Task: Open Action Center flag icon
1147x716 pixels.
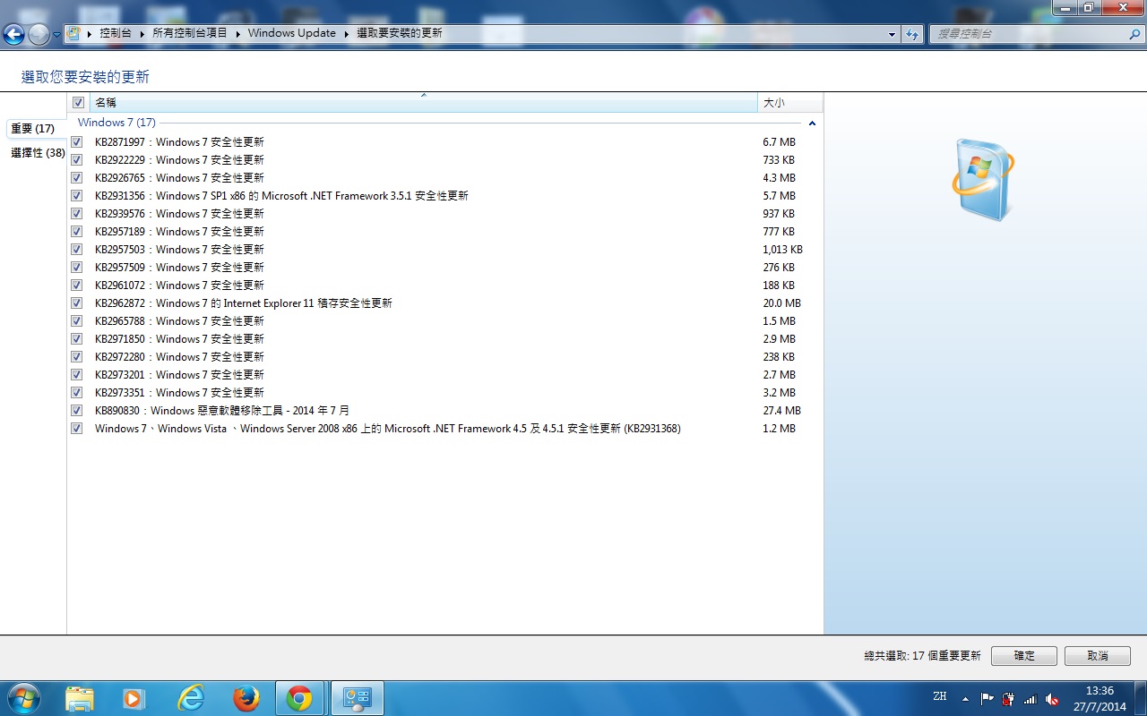Action: tap(987, 699)
